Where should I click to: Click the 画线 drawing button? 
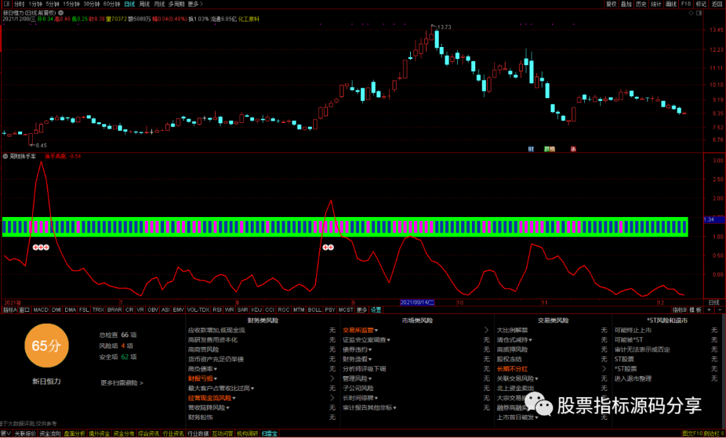click(671, 4)
